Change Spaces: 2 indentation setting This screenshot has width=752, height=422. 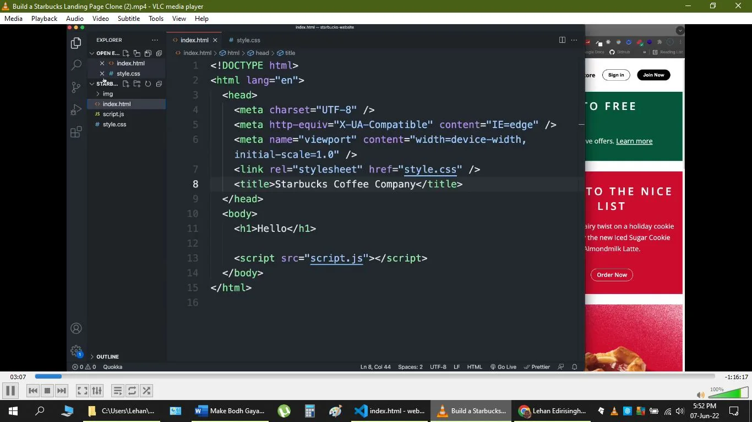point(410,367)
